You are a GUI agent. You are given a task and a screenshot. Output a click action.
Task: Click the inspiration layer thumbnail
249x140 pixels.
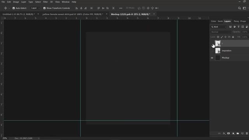(218, 51)
